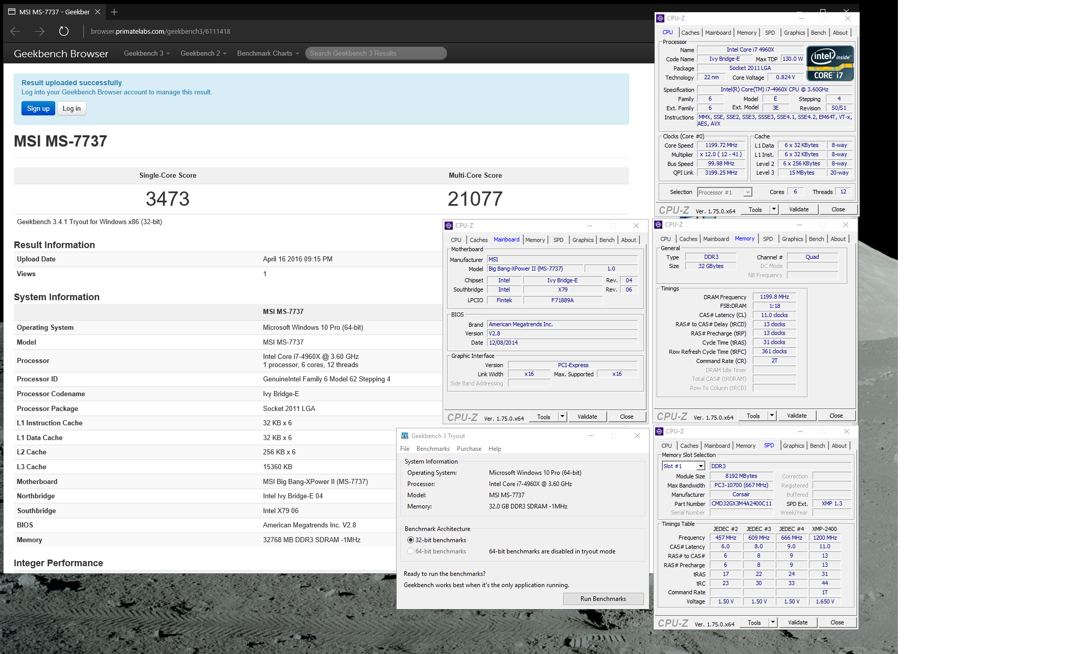The width and height of the screenshot is (1086, 654).
Task: Click the Intel Core i7 logo badge
Action: tap(830, 64)
